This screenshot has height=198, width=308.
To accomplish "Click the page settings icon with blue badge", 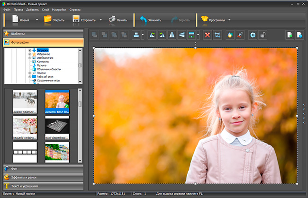I will coord(299,35).
